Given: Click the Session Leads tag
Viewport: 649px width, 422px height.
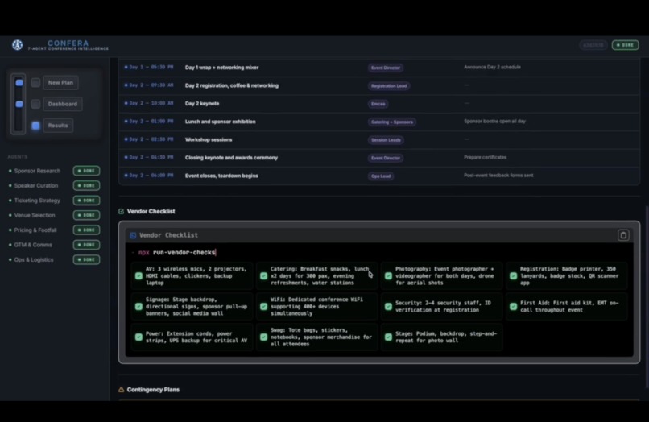Looking at the screenshot, I should [x=386, y=140].
